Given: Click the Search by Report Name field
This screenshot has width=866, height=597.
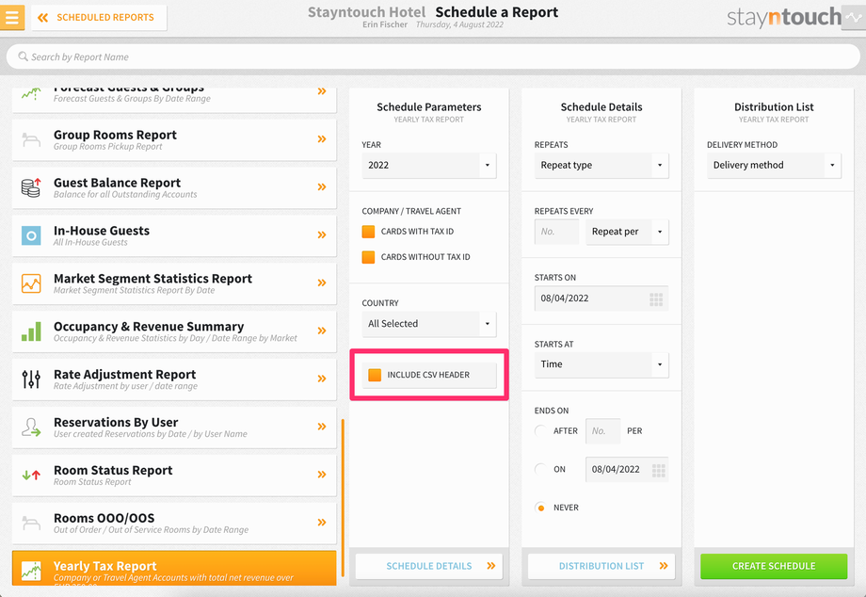Looking at the screenshot, I should pyautogui.click(x=433, y=56).
